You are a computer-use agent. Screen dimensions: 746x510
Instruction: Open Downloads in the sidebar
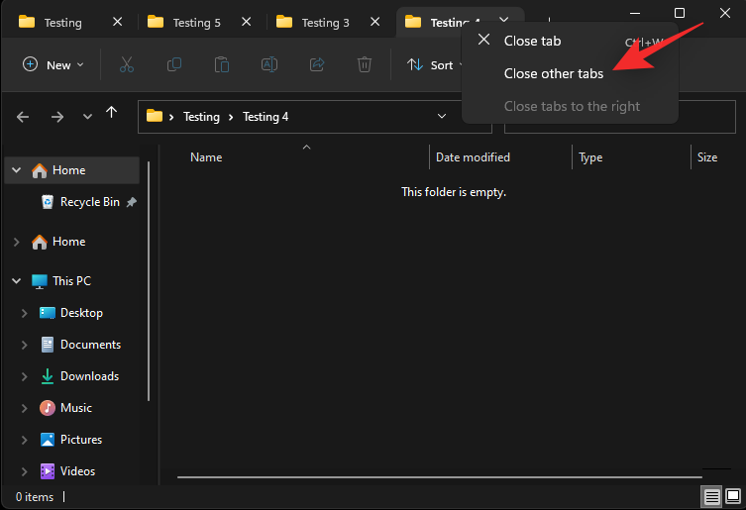[79, 376]
